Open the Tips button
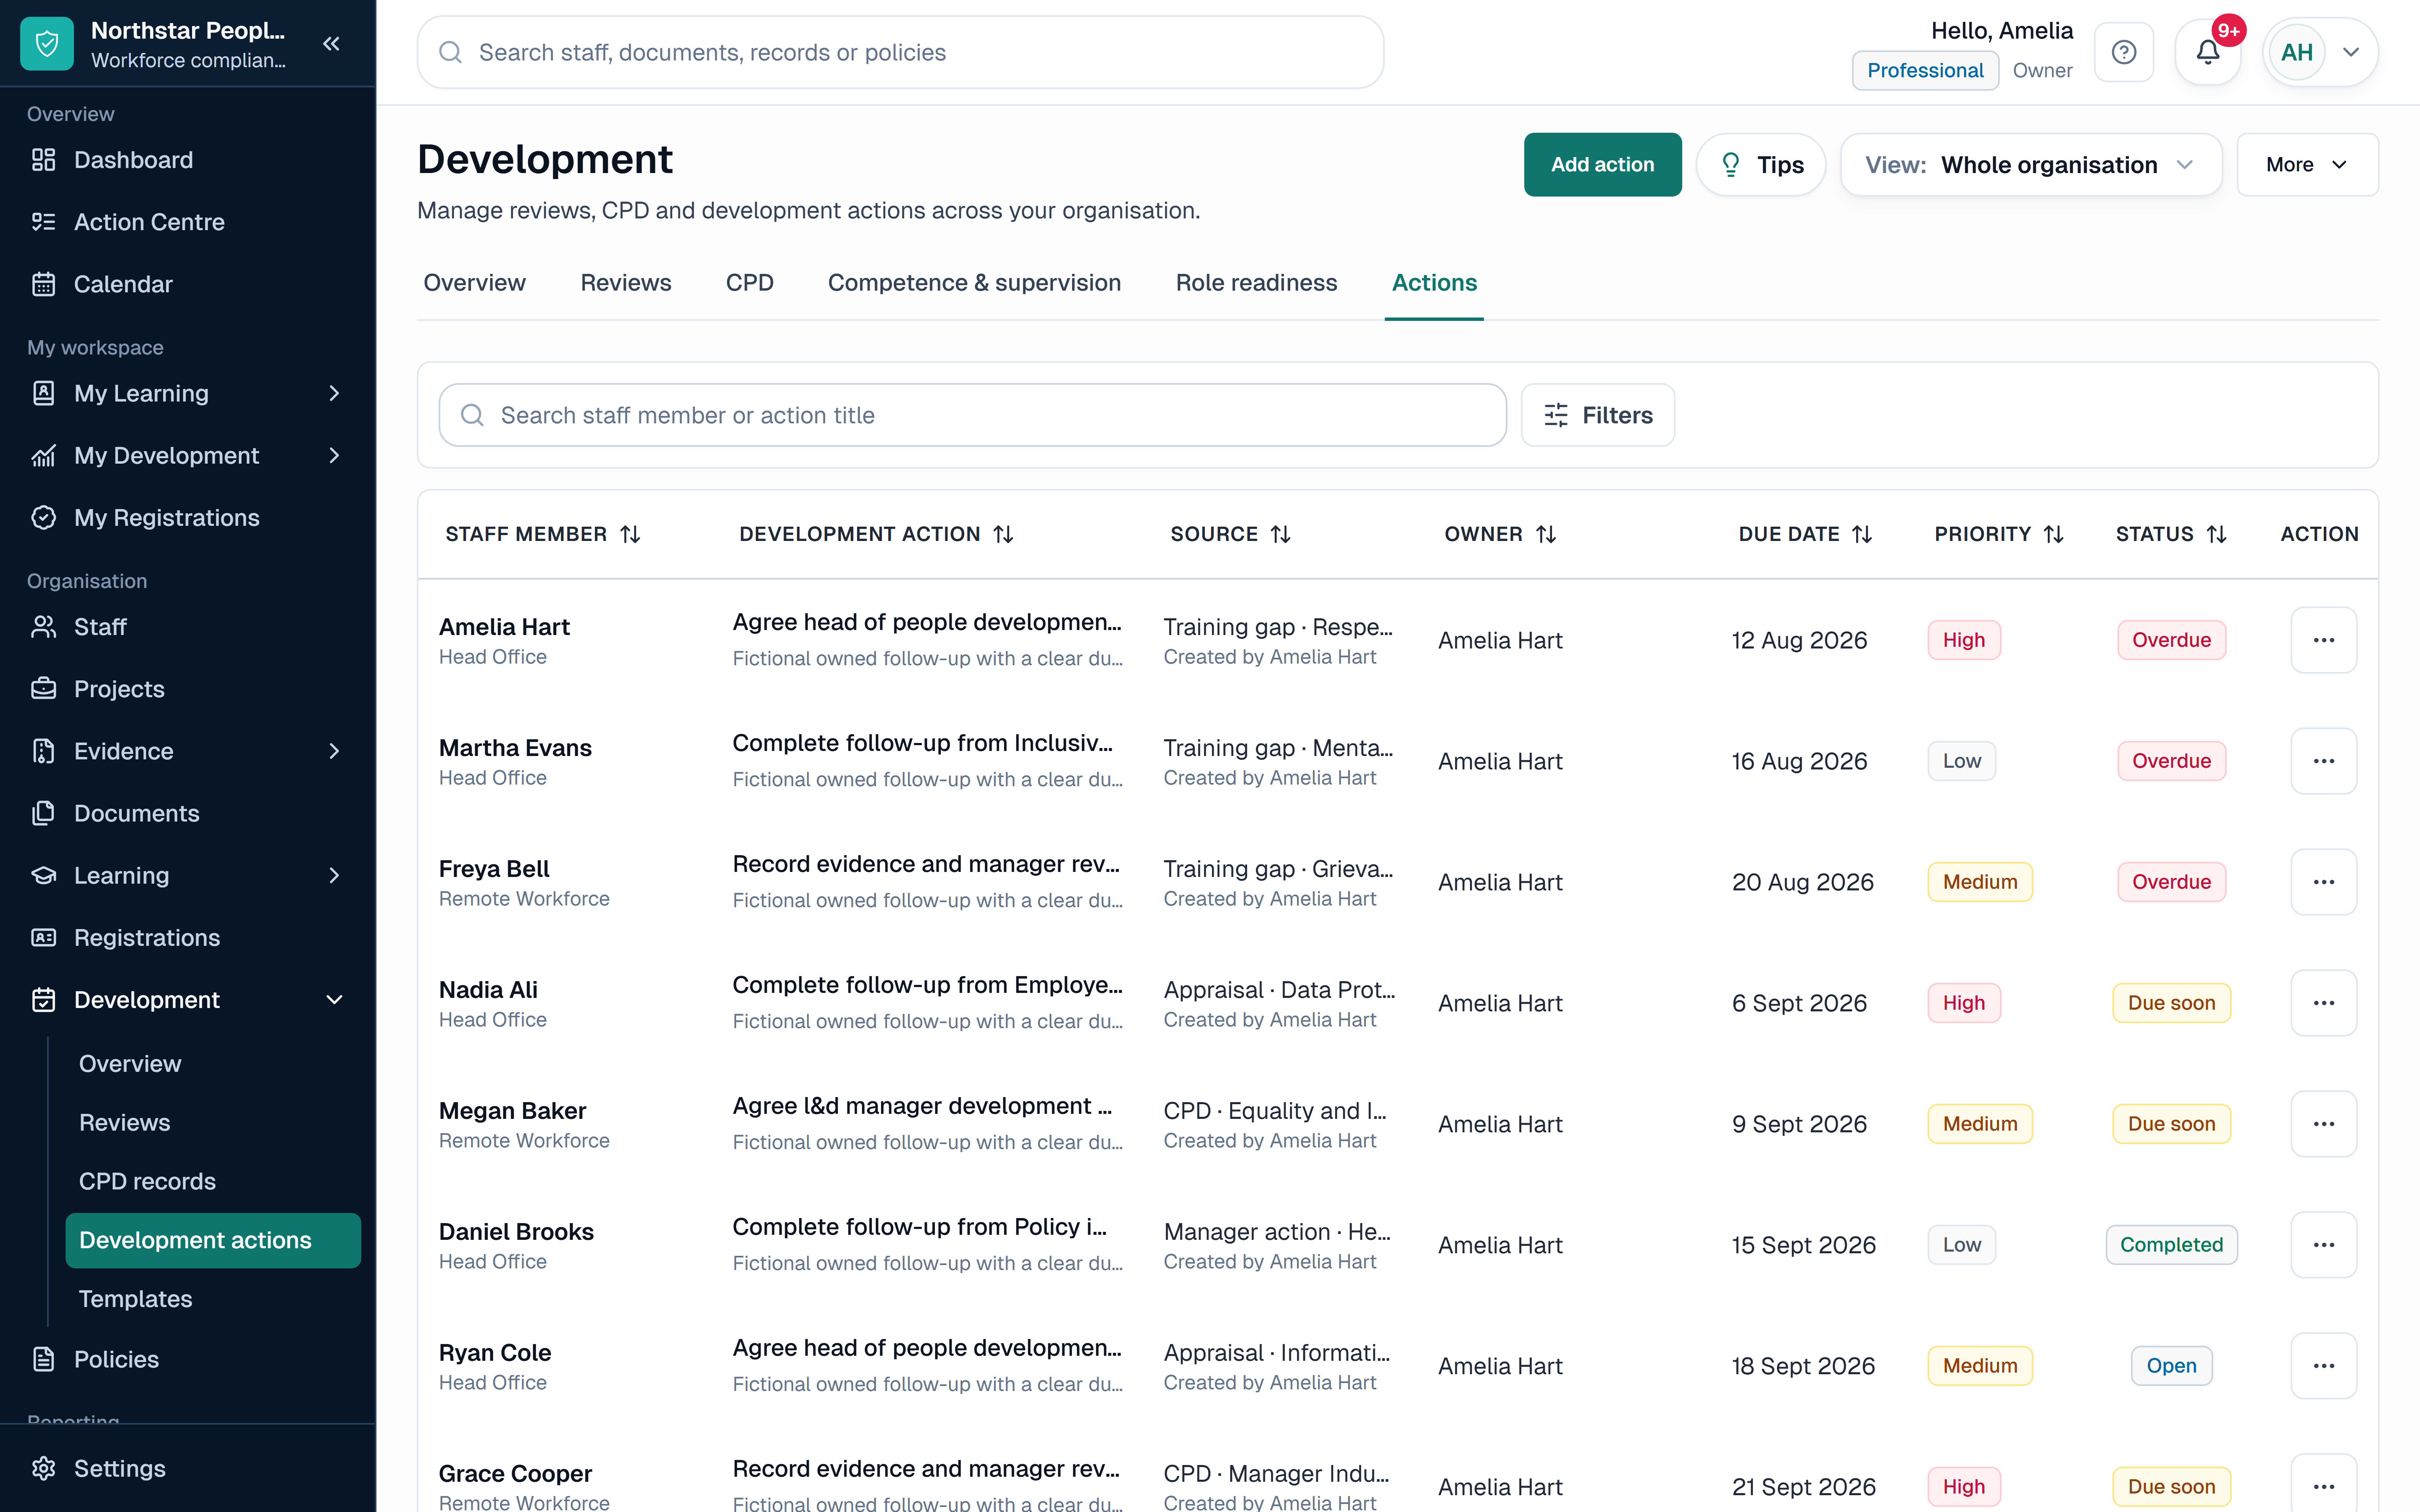The image size is (2420, 1512). pyautogui.click(x=1761, y=165)
